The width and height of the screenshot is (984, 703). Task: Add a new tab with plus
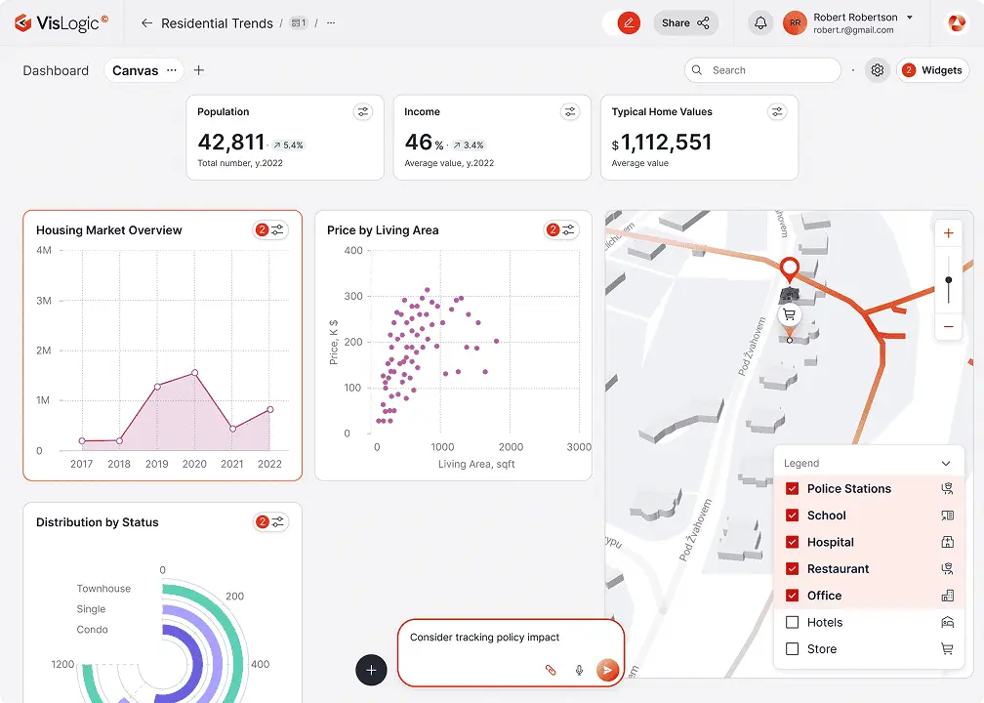[x=199, y=70]
